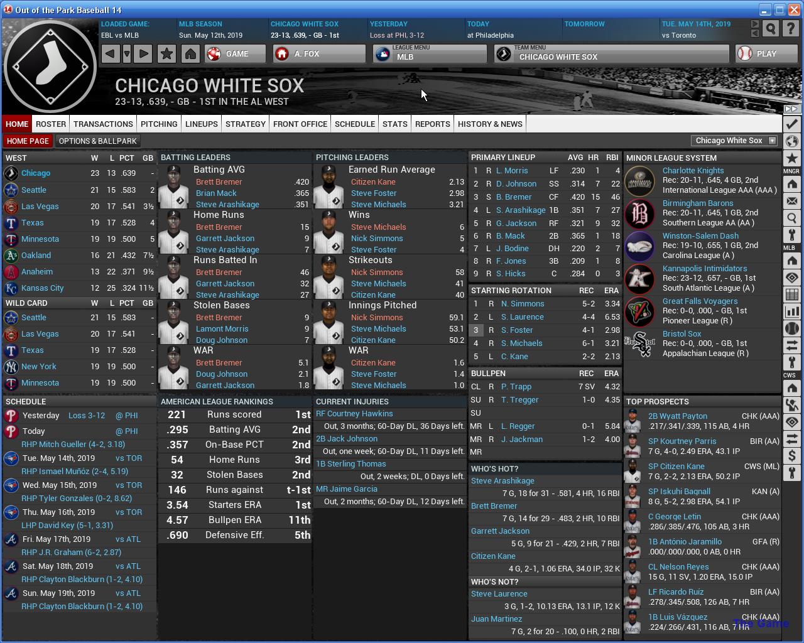The height and width of the screenshot is (643, 804).
Task: Open the Charlotte Knights team link
Action: 693,171
